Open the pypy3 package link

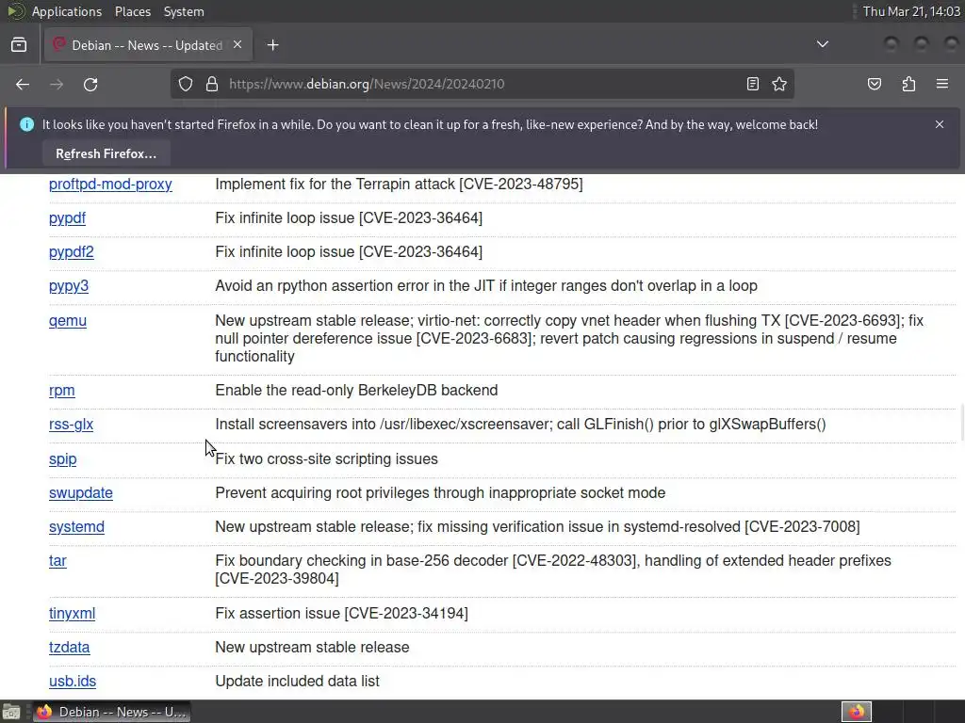[68, 286]
